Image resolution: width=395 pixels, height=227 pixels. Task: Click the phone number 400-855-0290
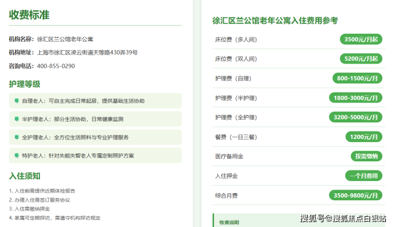click(x=56, y=66)
